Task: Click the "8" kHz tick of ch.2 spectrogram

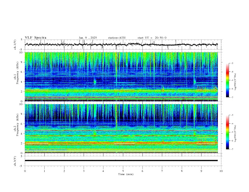Action: point(23,114)
